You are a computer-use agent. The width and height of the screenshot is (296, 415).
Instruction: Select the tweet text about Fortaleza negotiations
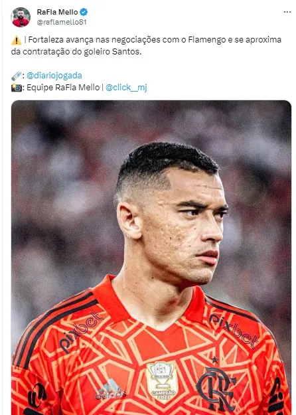[x=146, y=46]
